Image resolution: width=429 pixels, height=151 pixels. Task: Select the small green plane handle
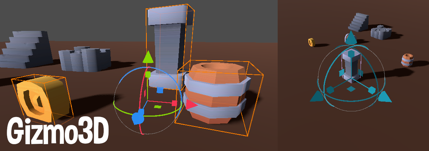[x=158, y=107]
